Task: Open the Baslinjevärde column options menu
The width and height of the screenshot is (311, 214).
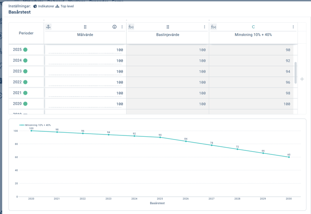Action: coord(204,27)
